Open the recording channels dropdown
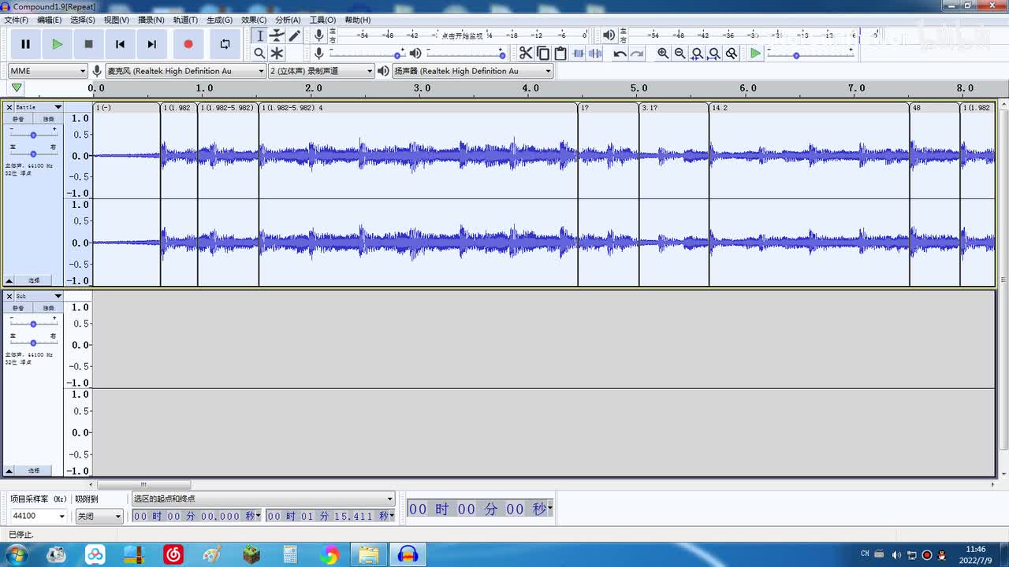1009x567 pixels. click(x=321, y=71)
